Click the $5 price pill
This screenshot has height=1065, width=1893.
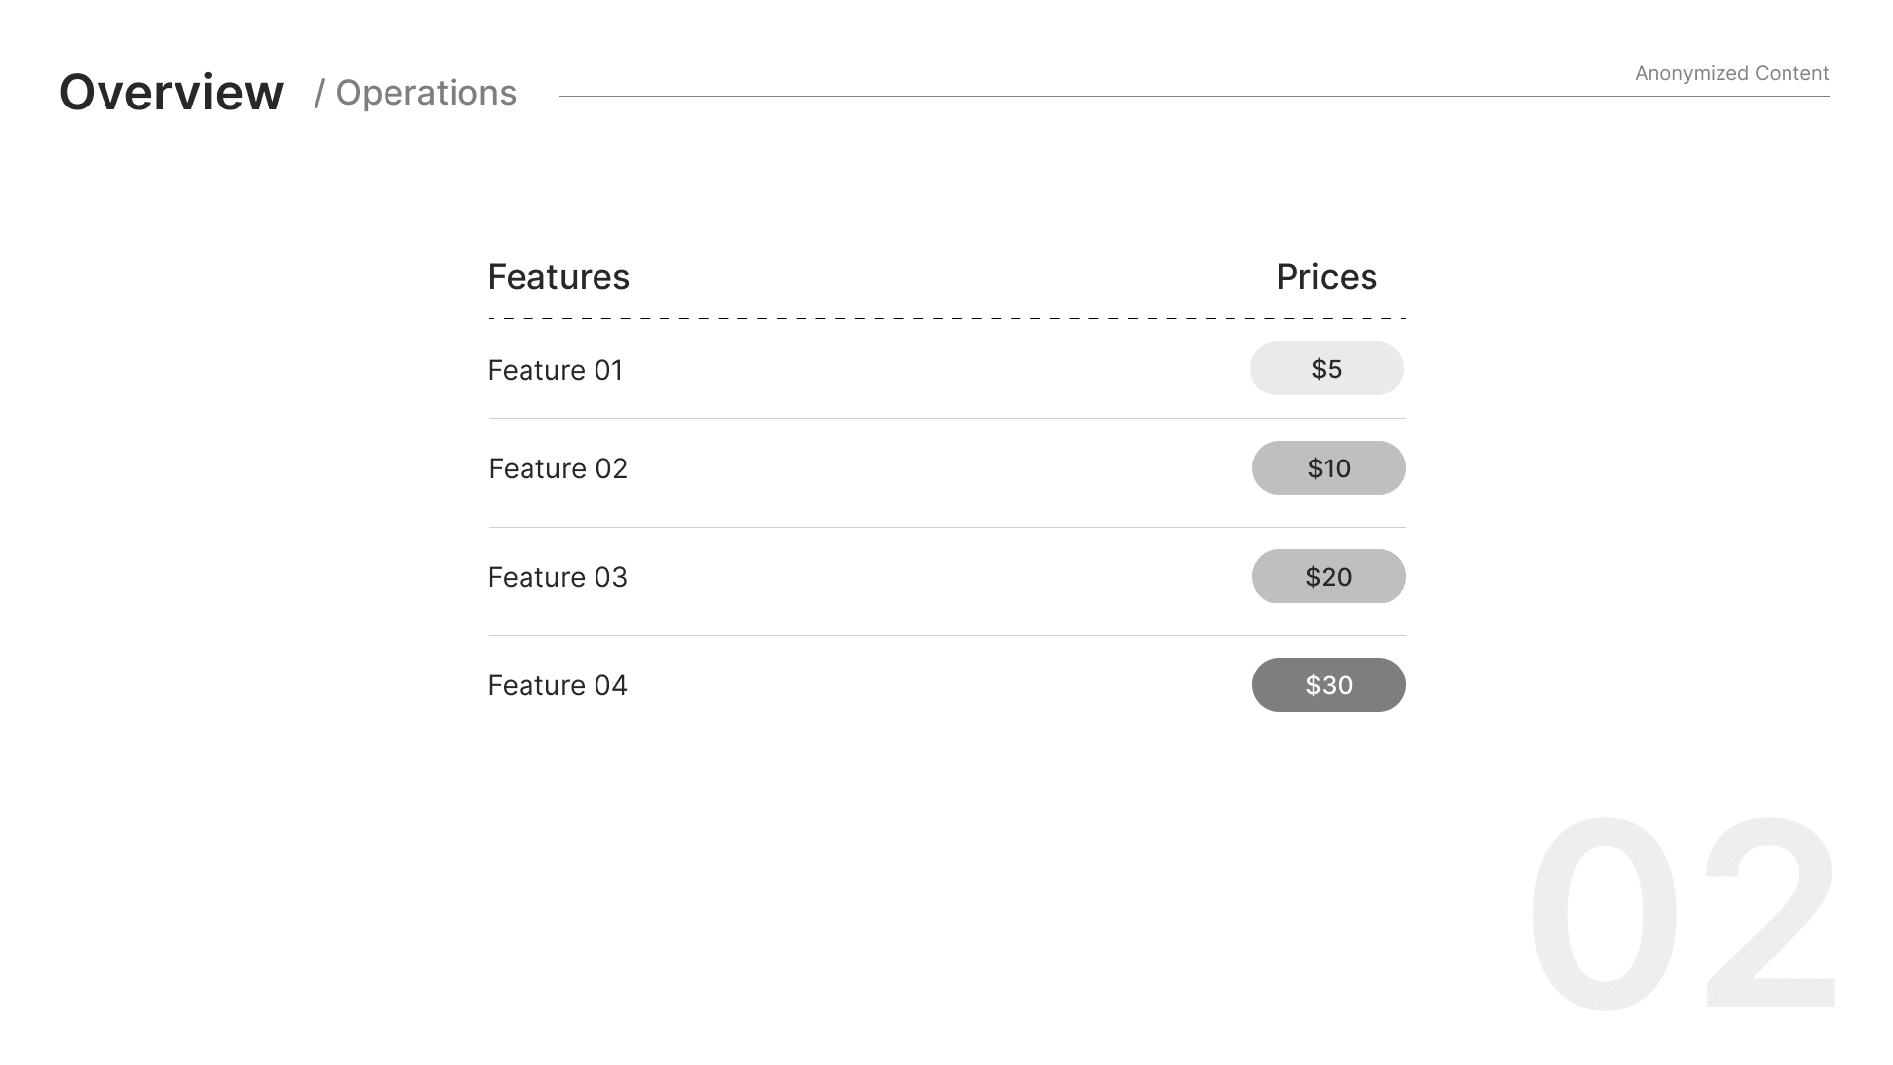(x=1326, y=369)
